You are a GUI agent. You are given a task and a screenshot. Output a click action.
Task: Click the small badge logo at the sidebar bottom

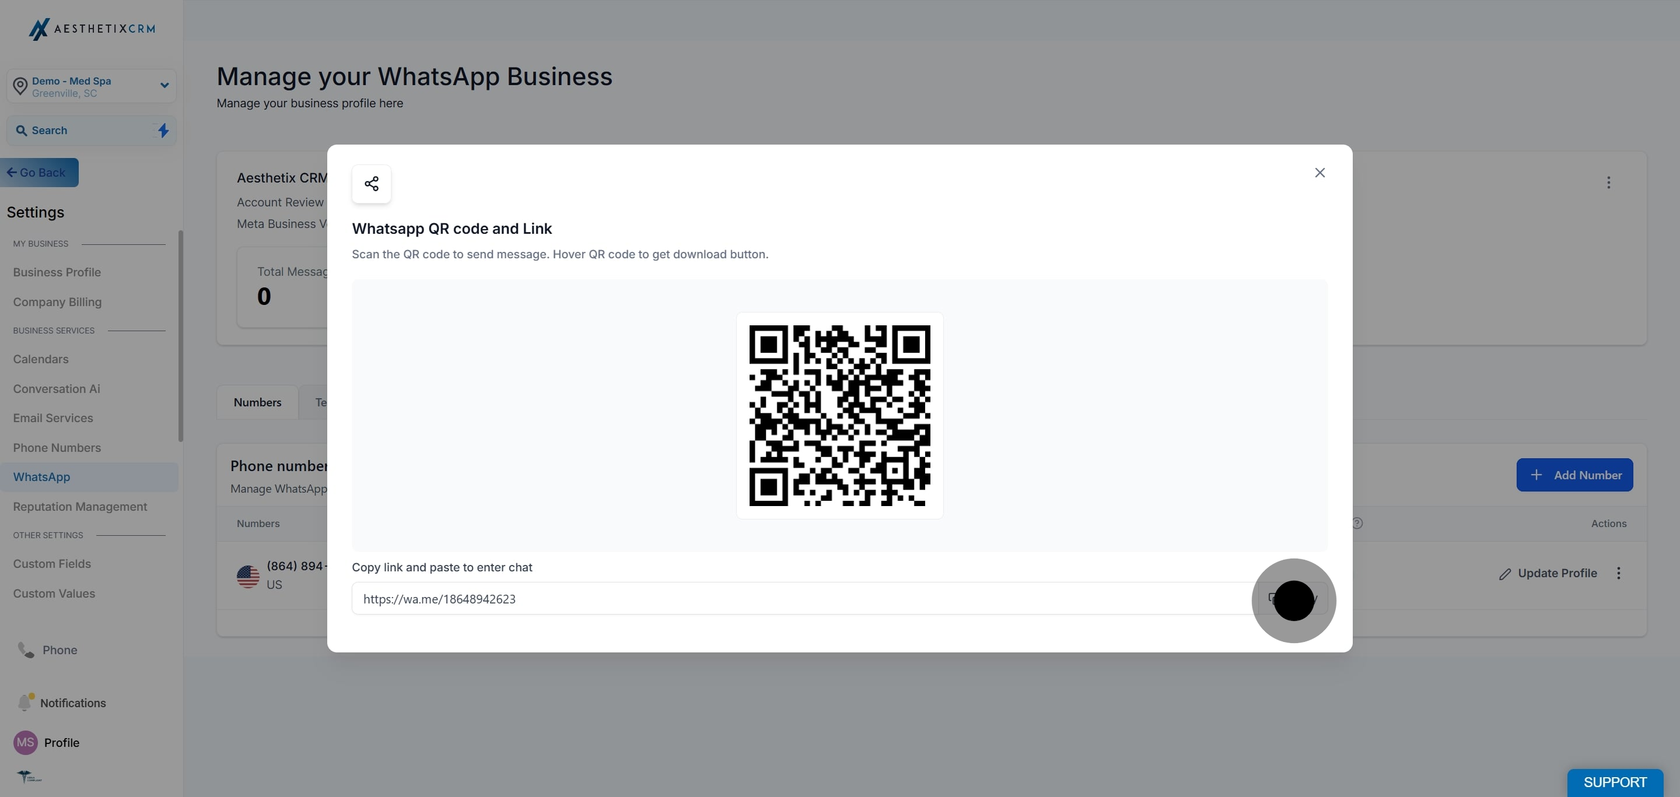click(x=29, y=776)
